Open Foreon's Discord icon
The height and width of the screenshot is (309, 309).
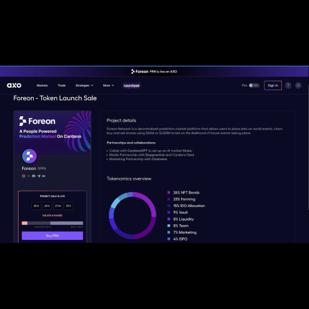pos(33,176)
